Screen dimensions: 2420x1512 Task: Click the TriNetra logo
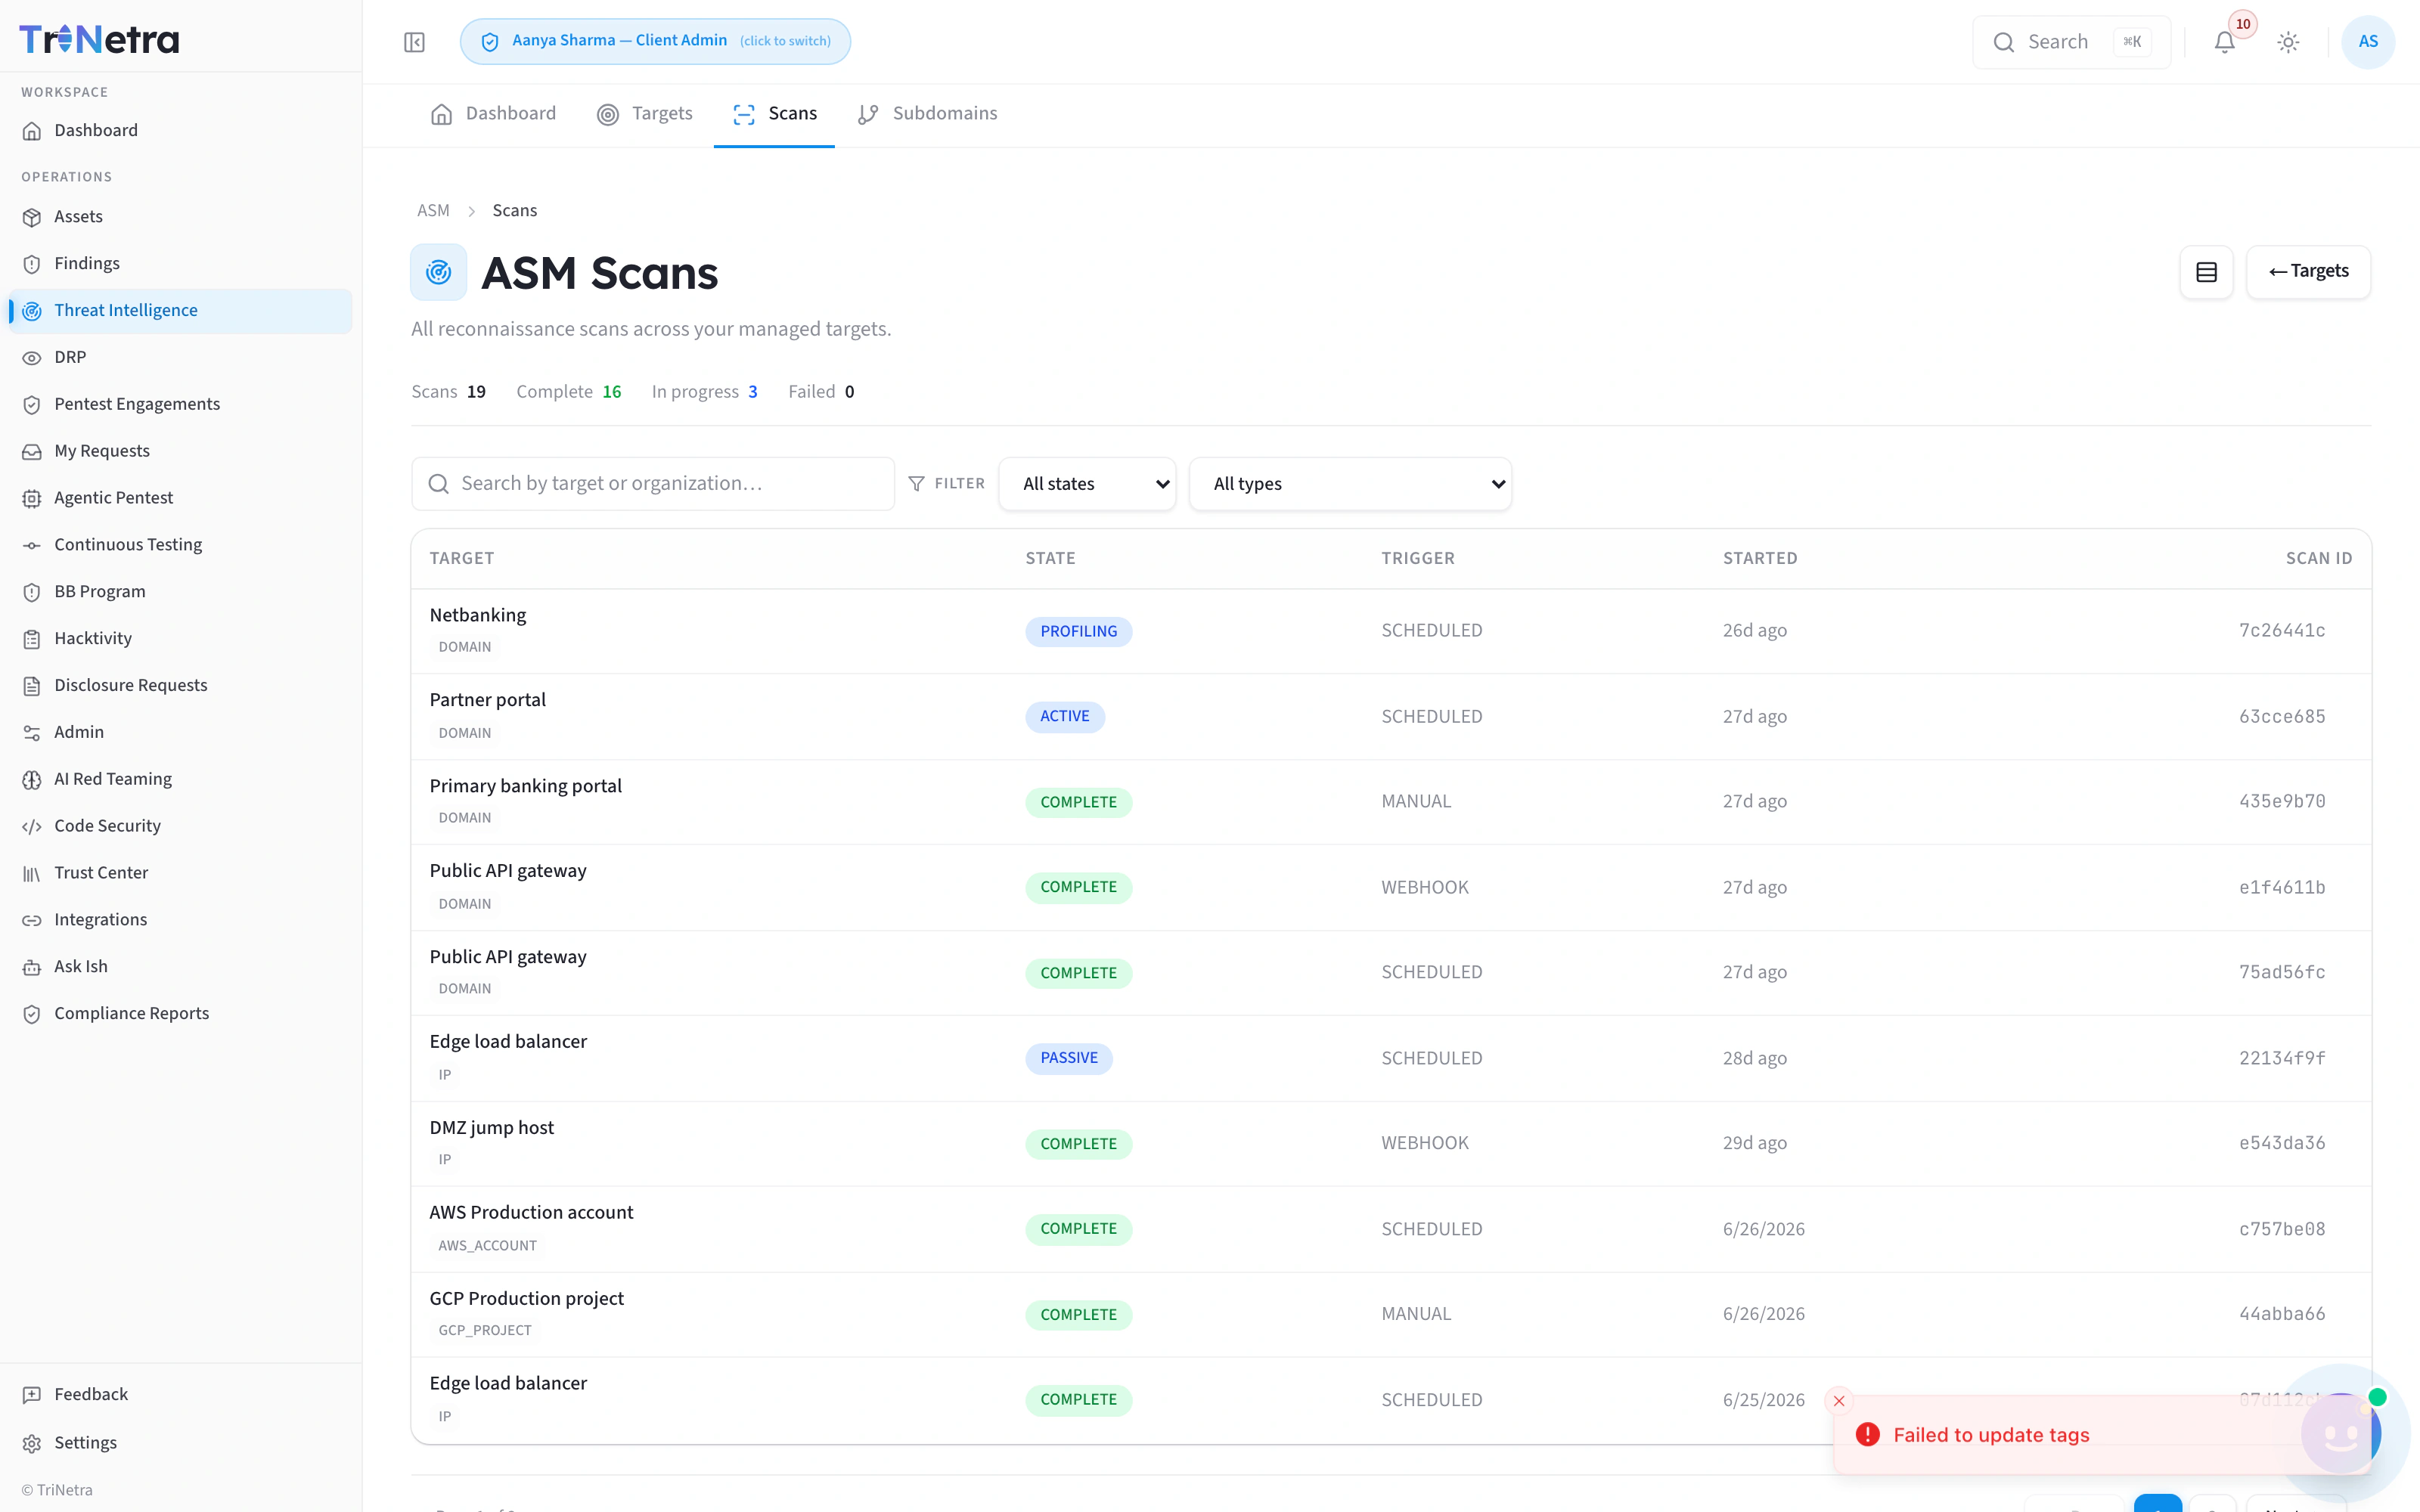[99, 39]
